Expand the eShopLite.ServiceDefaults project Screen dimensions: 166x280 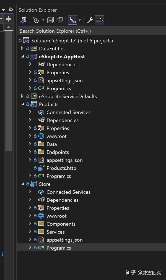click(x=22, y=96)
